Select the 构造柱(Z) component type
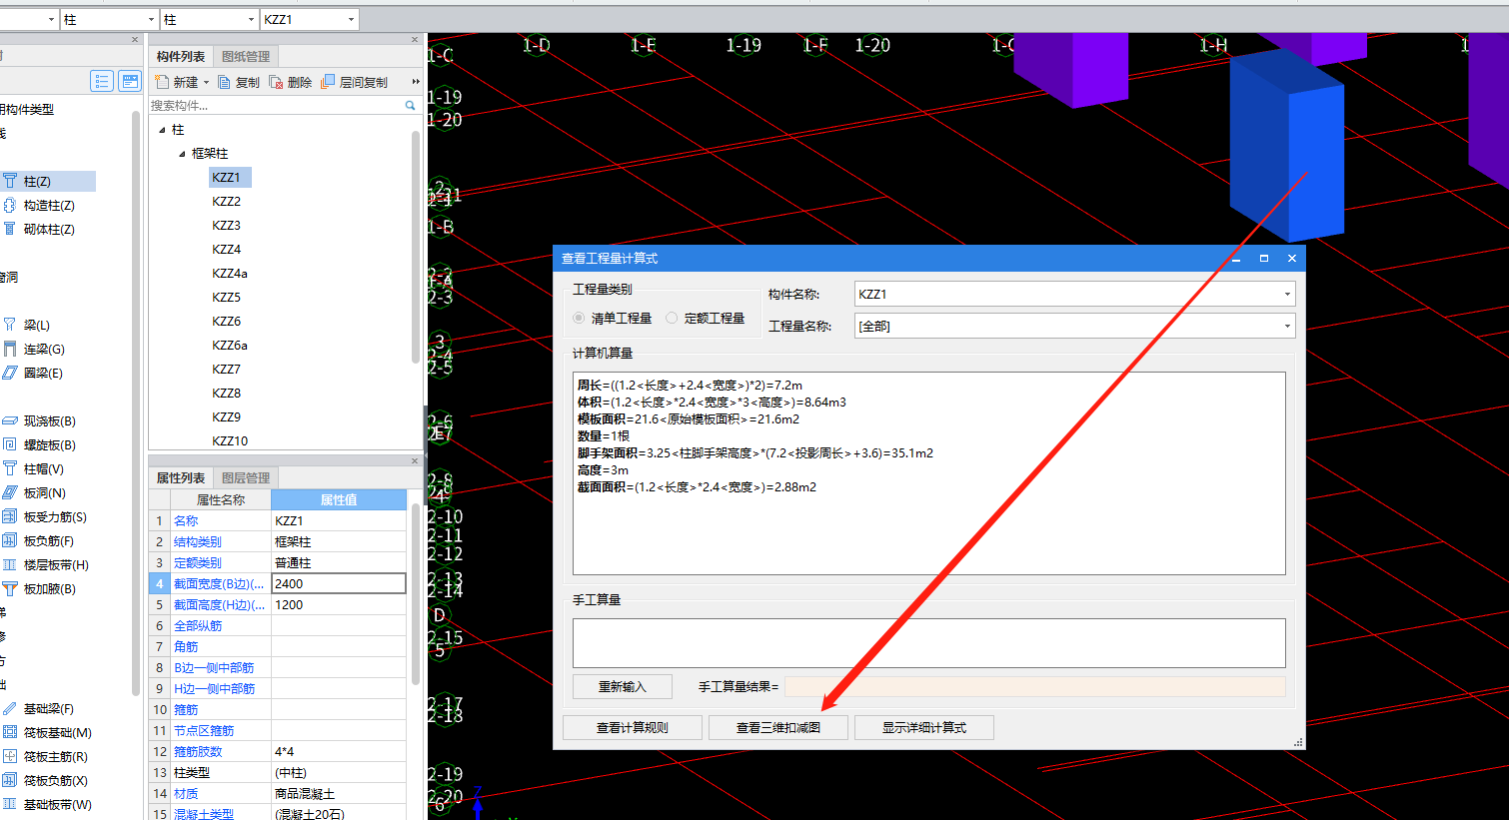 coord(48,205)
